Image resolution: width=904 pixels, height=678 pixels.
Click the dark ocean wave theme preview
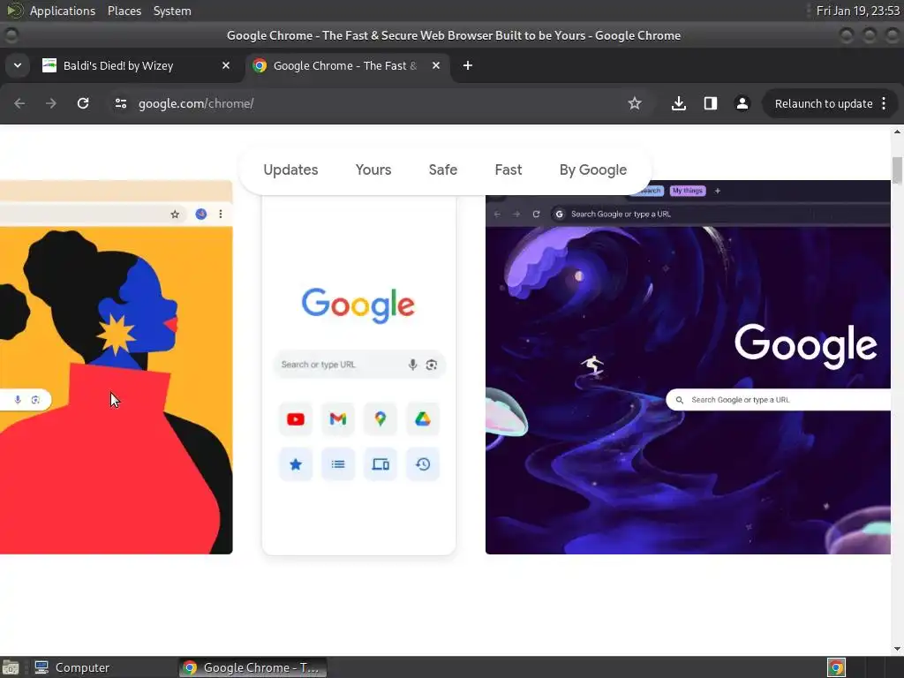point(688,367)
